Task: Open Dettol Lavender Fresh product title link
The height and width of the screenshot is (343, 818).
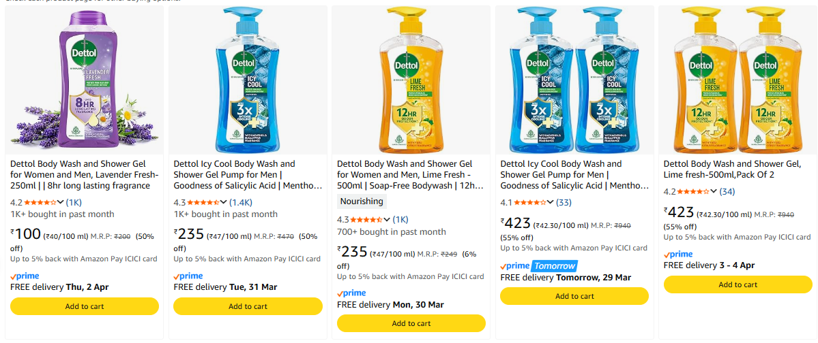Action: tap(81, 174)
